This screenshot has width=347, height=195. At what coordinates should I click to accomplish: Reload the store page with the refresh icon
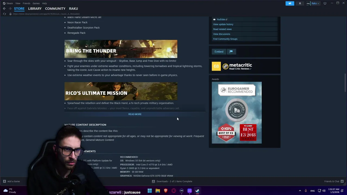tap(4, 14)
